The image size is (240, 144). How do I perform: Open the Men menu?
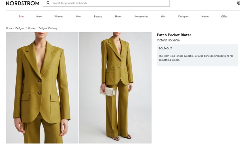click(x=78, y=17)
